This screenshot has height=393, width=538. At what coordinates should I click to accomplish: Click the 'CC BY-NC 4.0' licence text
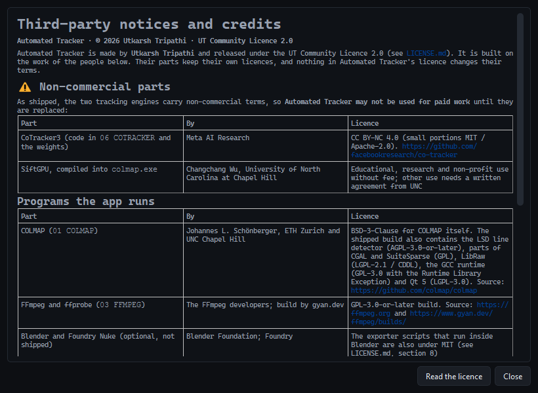tap(375, 138)
